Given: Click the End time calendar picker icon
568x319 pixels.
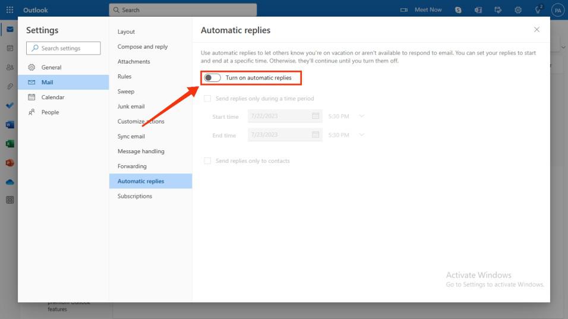Looking at the screenshot, I should pos(315,135).
